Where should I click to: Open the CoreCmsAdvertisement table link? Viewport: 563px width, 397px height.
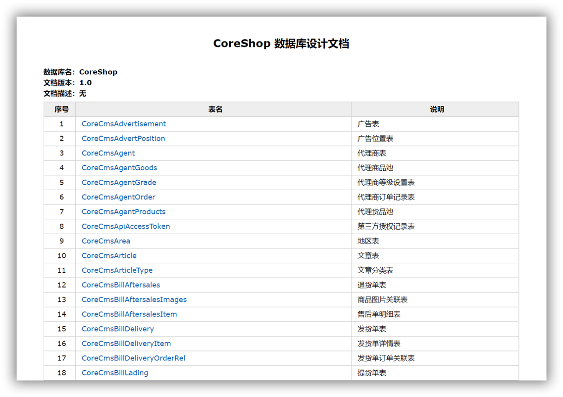click(x=123, y=124)
